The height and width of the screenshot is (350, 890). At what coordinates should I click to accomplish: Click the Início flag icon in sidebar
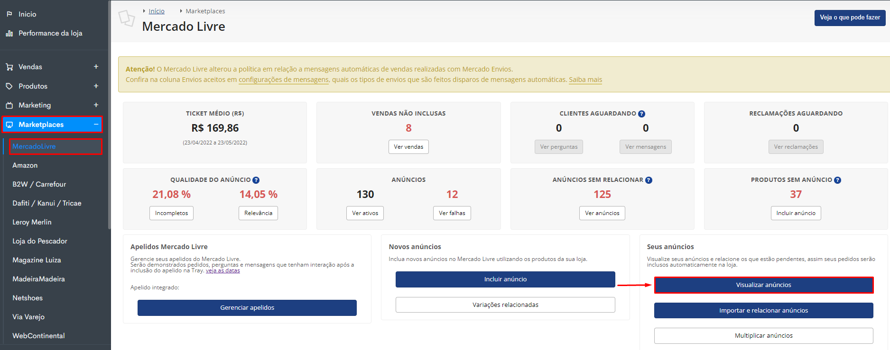[x=9, y=14]
